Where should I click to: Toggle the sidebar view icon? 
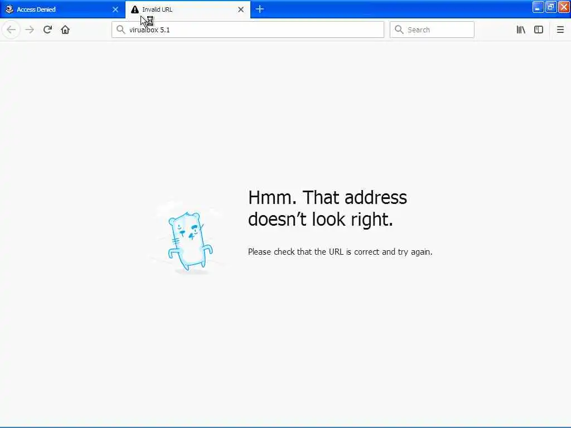pos(539,30)
